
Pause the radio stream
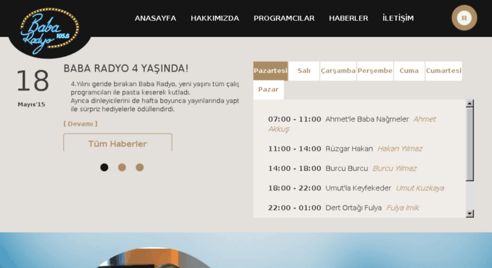464,18
